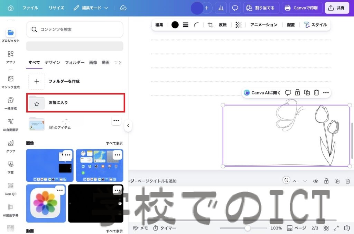This screenshot has height=234, width=354.
Task: Open more options for 6件のアイテム folder
Action: coord(116,120)
